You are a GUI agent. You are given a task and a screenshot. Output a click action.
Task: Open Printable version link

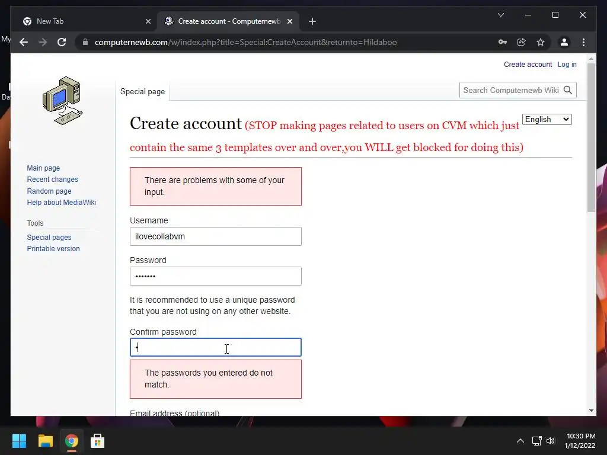coord(53,249)
